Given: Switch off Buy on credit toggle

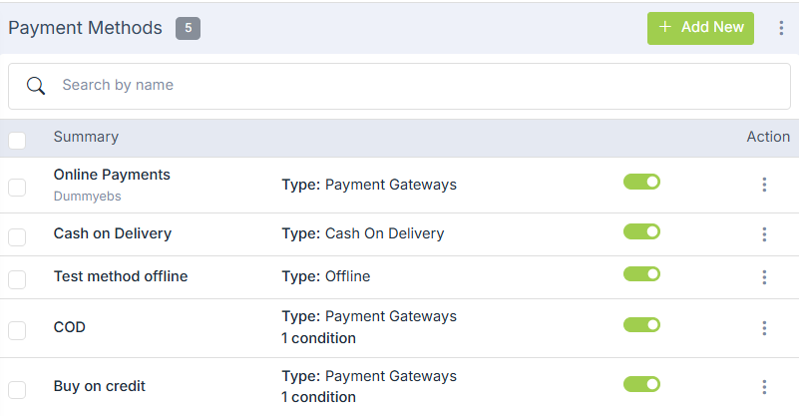Looking at the screenshot, I should point(641,384).
